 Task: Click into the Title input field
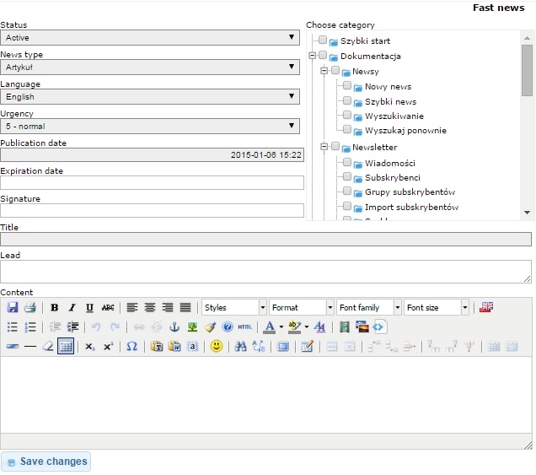[265, 239]
